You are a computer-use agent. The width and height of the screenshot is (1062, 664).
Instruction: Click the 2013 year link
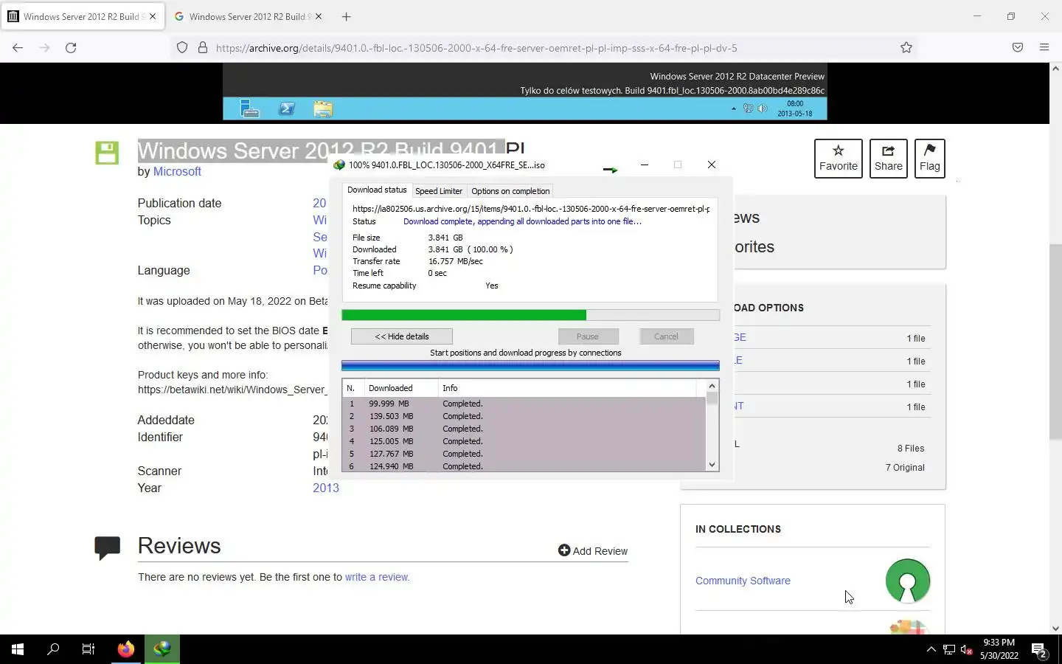[x=326, y=488]
